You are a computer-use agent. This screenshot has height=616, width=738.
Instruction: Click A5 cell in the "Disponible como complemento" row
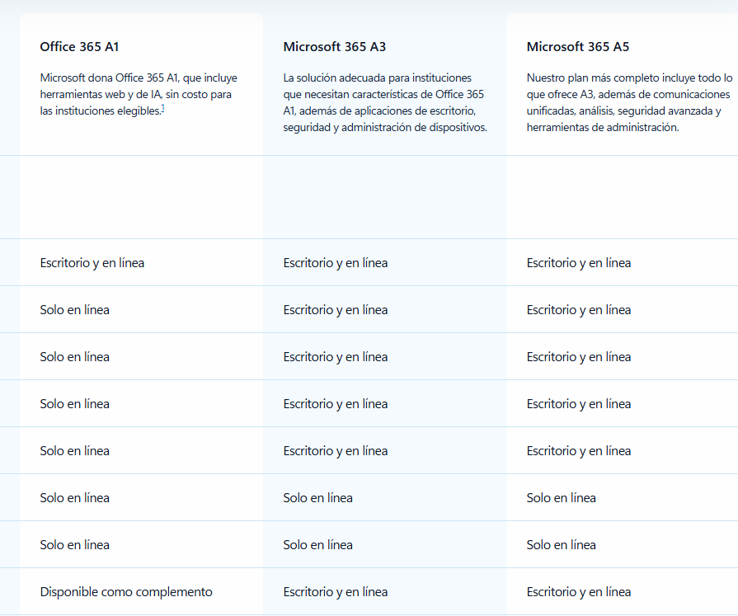579,591
